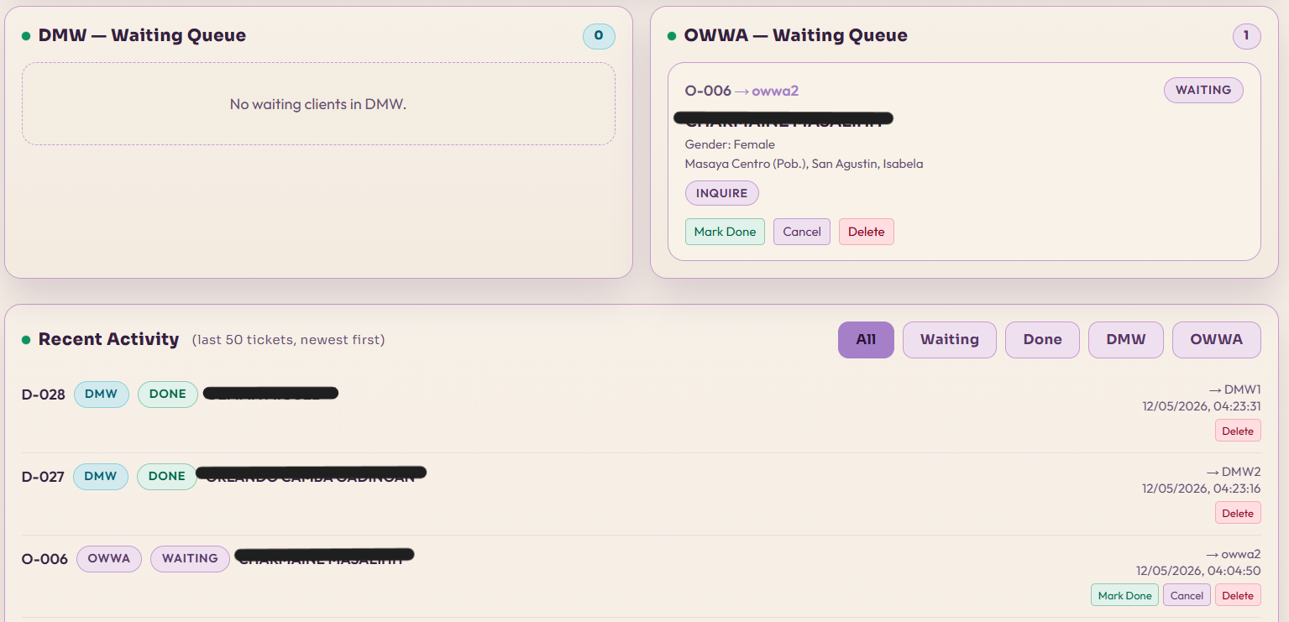Image resolution: width=1289 pixels, height=622 pixels.
Task: Click the OWWA badge on the O-006 activity row
Action: 109,559
